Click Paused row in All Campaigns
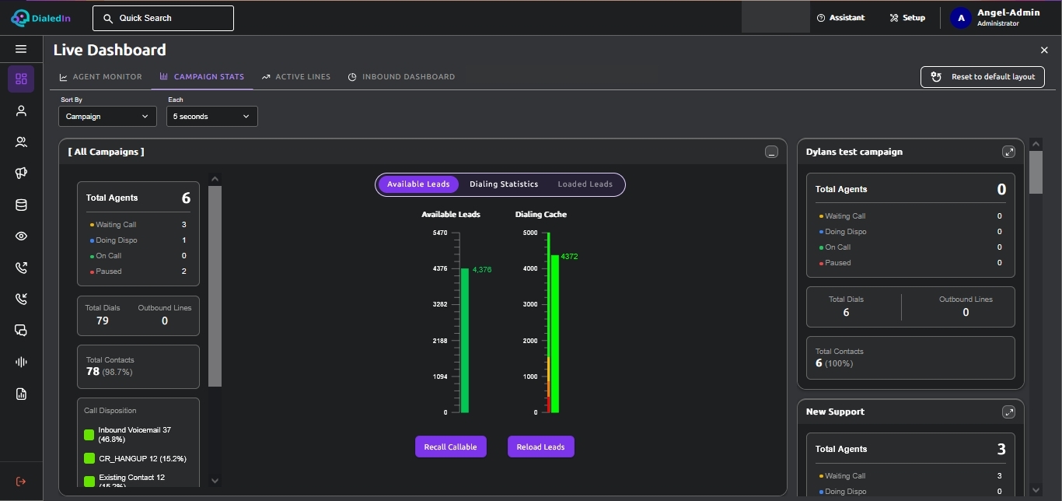 tap(138, 272)
